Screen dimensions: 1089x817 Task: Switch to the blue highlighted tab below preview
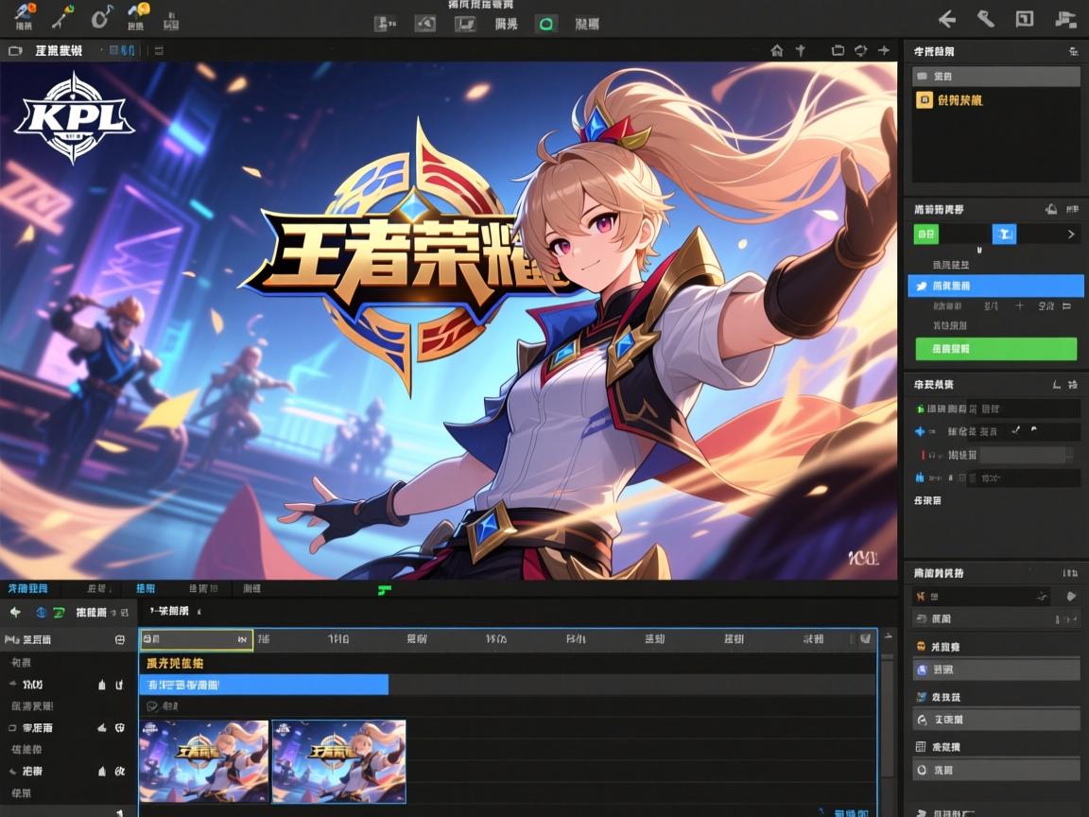point(147,588)
